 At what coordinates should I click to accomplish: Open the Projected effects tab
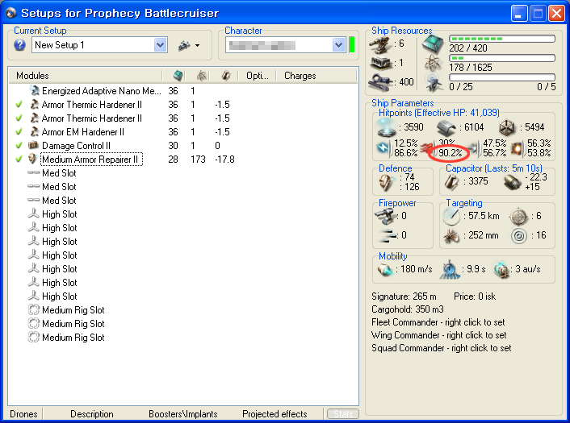[x=275, y=414]
